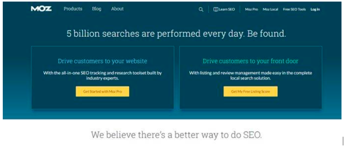Select the 'Drive customers to your front door' heading

(x=251, y=61)
